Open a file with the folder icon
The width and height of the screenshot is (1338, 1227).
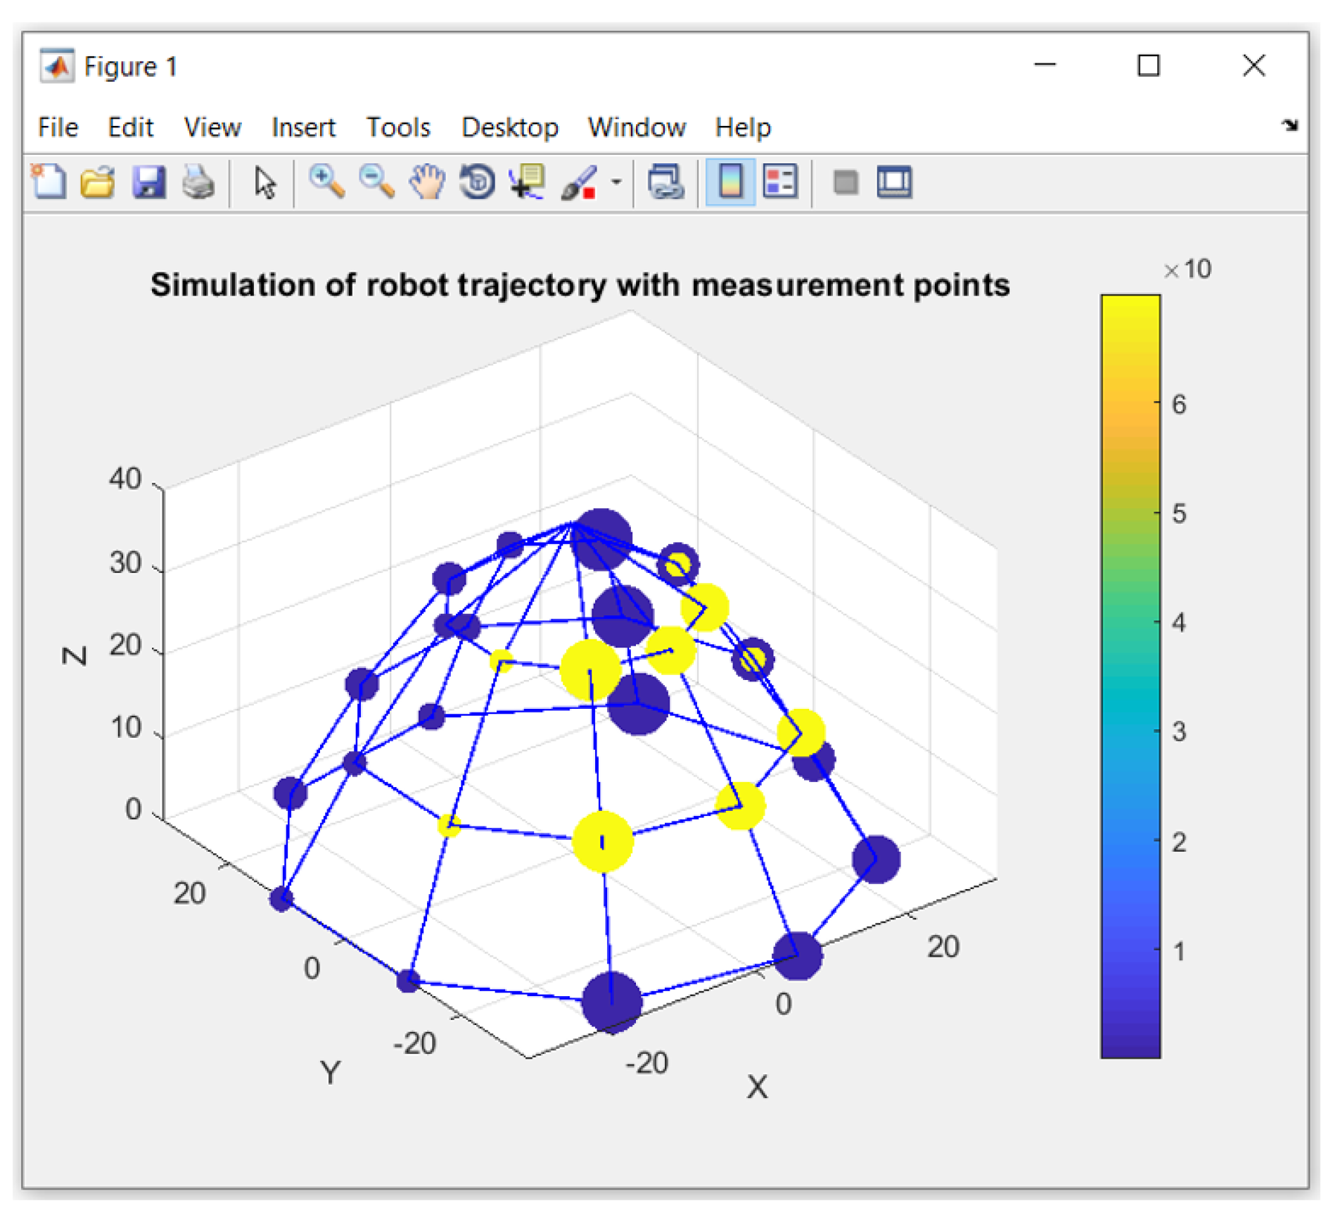pyautogui.click(x=98, y=182)
